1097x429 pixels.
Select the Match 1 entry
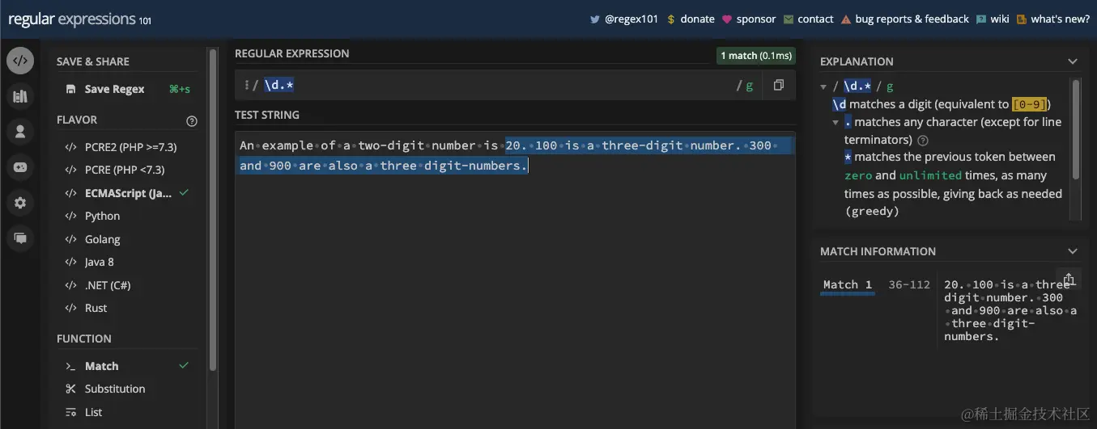coord(848,284)
